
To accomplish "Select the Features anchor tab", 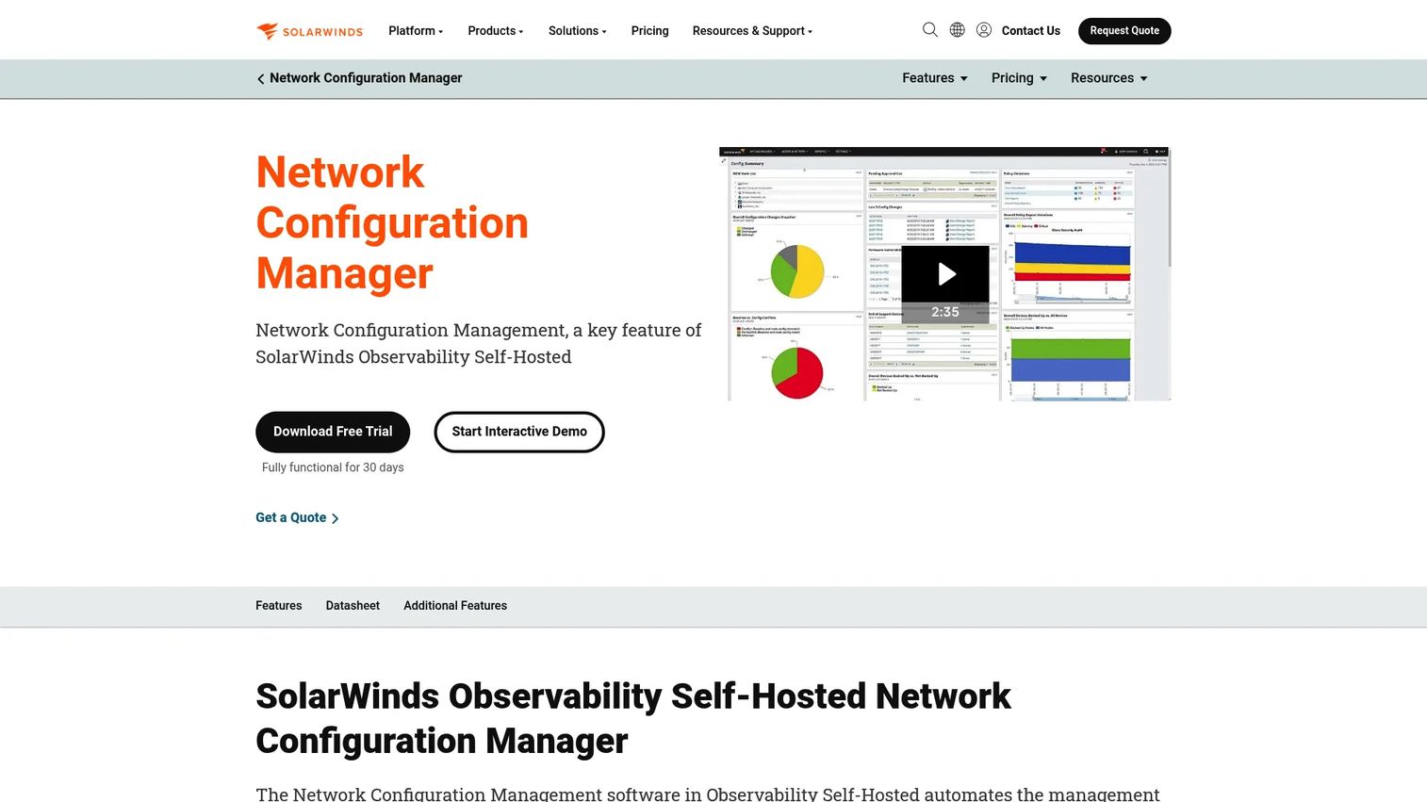I will pyautogui.click(x=279, y=606).
